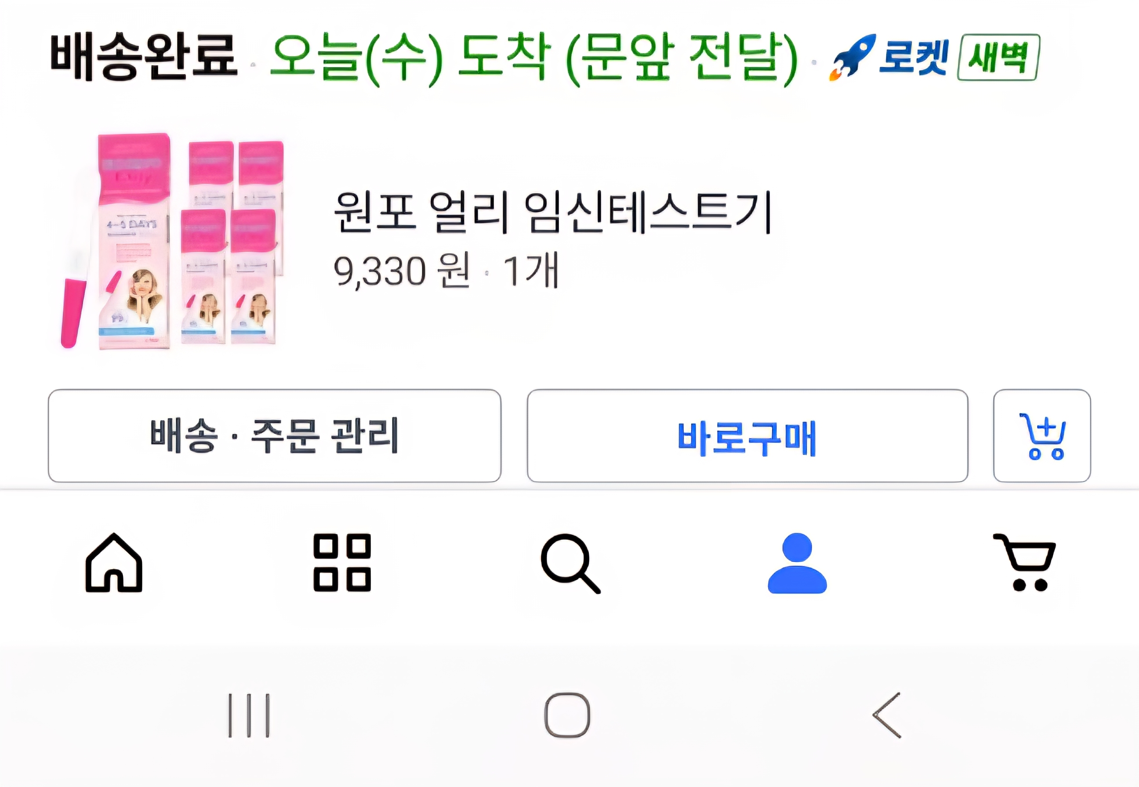The width and height of the screenshot is (1139, 787).
Task: Tap the 배송완료 delivery status heading
Action: click(x=144, y=57)
